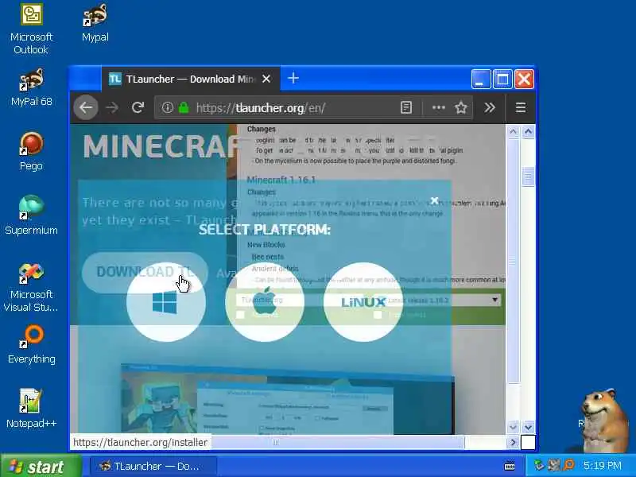
Task: Open MyPal 68 desktop icon
Action: tap(31, 87)
